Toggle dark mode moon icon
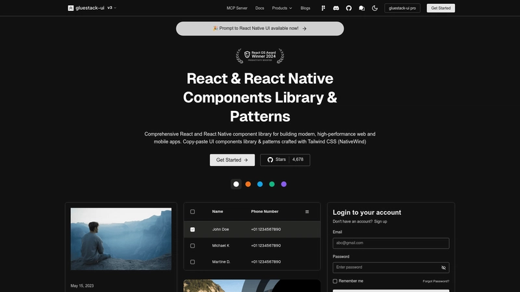Image resolution: width=520 pixels, height=292 pixels. tap(375, 8)
